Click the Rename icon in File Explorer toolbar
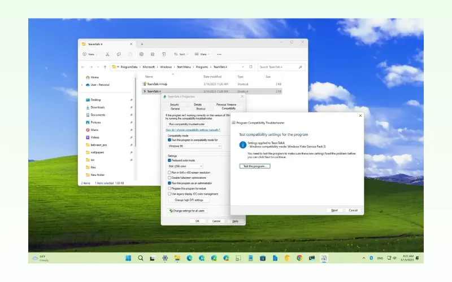 [x=141, y=54]
